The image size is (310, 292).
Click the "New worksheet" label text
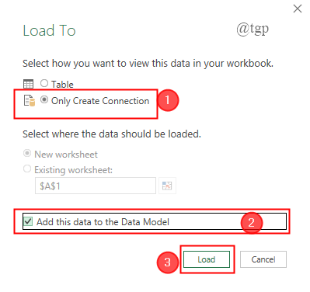pos(66,155)
